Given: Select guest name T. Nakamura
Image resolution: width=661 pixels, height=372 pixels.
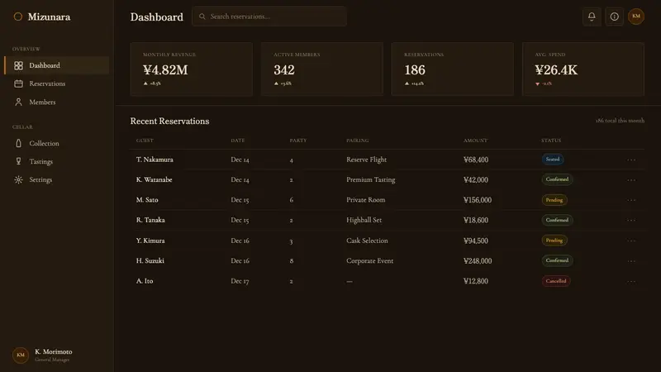Looking at the screenshot, I should [x=155, y=160].
